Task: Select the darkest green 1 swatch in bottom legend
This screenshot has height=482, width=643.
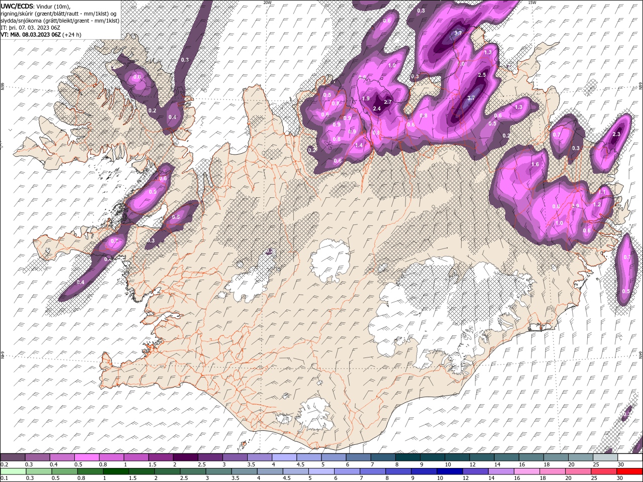Action: tap(116, 471)
